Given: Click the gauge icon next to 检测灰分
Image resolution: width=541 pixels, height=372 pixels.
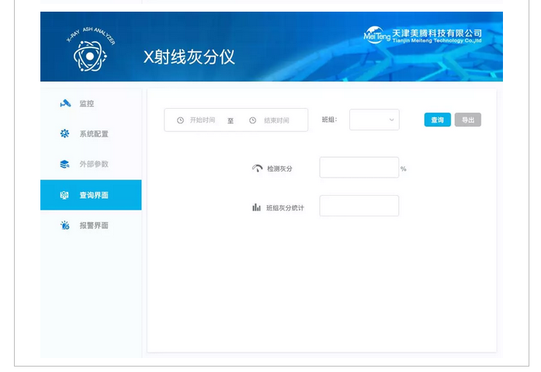Looking at the screenshot, I should click(x=257, y=169).
